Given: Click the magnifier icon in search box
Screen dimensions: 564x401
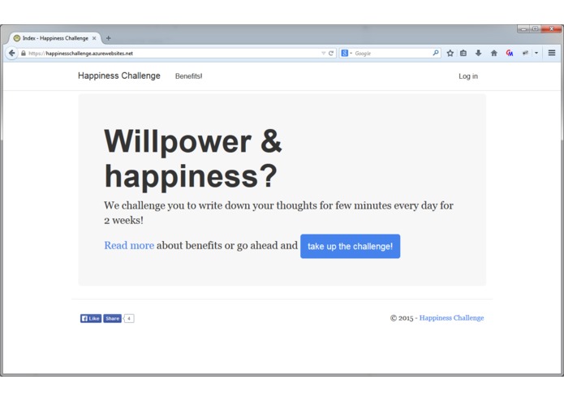Looking at the screenshot, I should (x=436, y=53).
